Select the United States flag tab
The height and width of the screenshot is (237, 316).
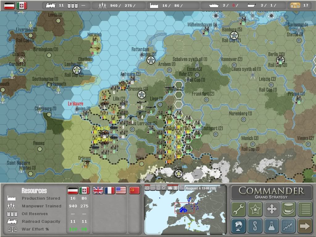click(x=121, y=190)
